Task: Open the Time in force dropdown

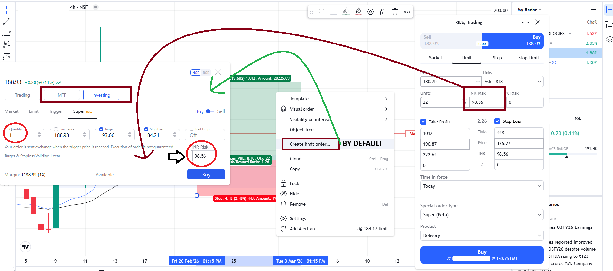Action: (x=482, y=186)
